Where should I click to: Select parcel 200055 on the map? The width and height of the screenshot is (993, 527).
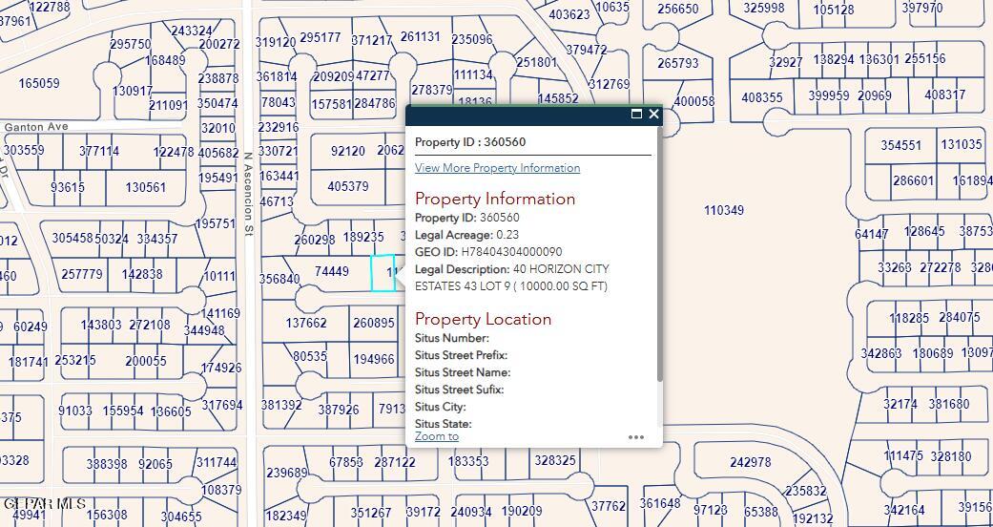[146, 361]
